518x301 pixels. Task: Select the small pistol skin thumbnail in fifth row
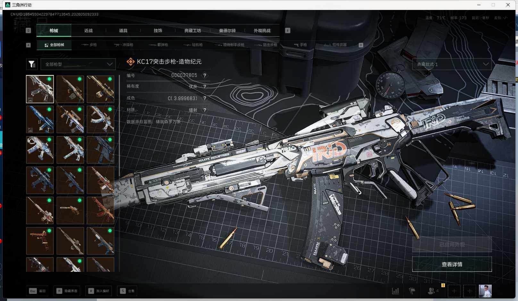point(70,210)
